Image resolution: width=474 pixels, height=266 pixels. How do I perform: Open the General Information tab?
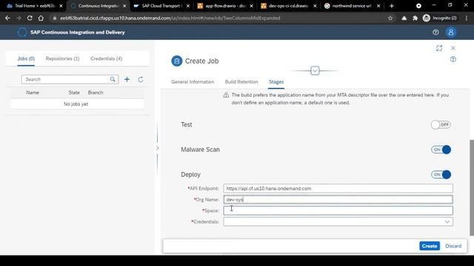click(x=193, y=82)
